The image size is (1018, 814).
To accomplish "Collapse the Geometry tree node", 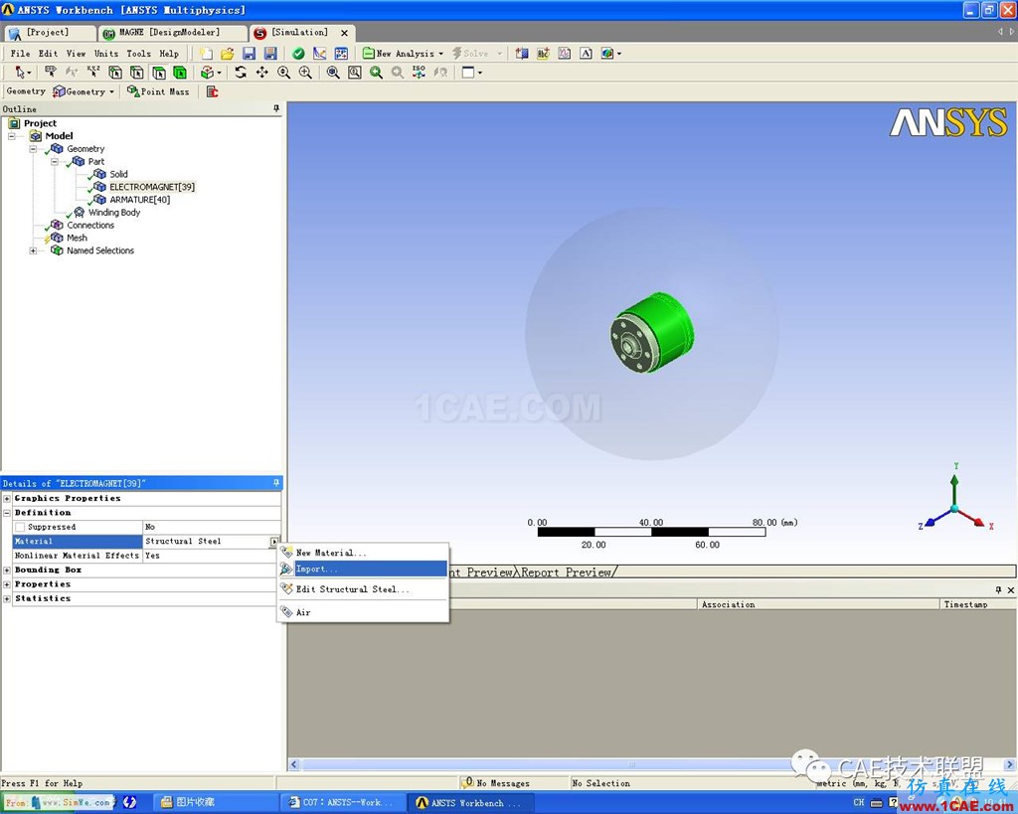I will point(33,149).
